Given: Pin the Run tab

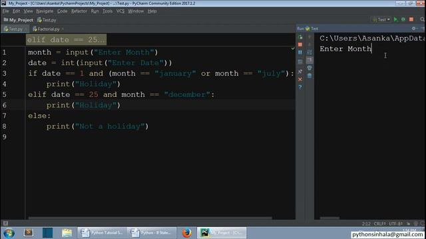Looking at the screenshot, I should [300, 72].
